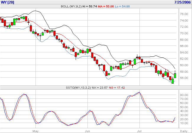The image size is (192, 133).
Task: Click the %D = 17.42 value
Action: coord(117,88)
